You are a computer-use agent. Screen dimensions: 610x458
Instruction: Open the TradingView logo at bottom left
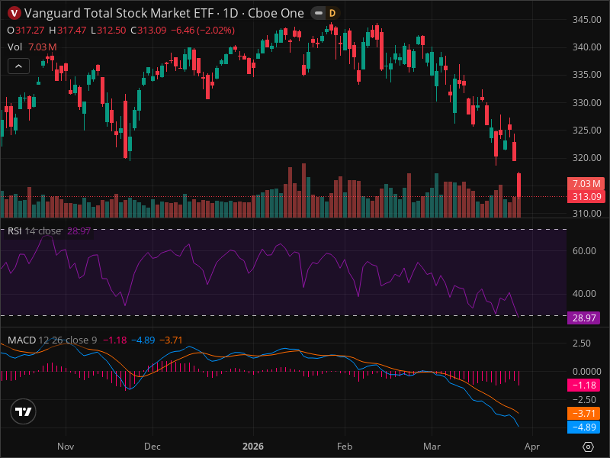coord(24,411)
